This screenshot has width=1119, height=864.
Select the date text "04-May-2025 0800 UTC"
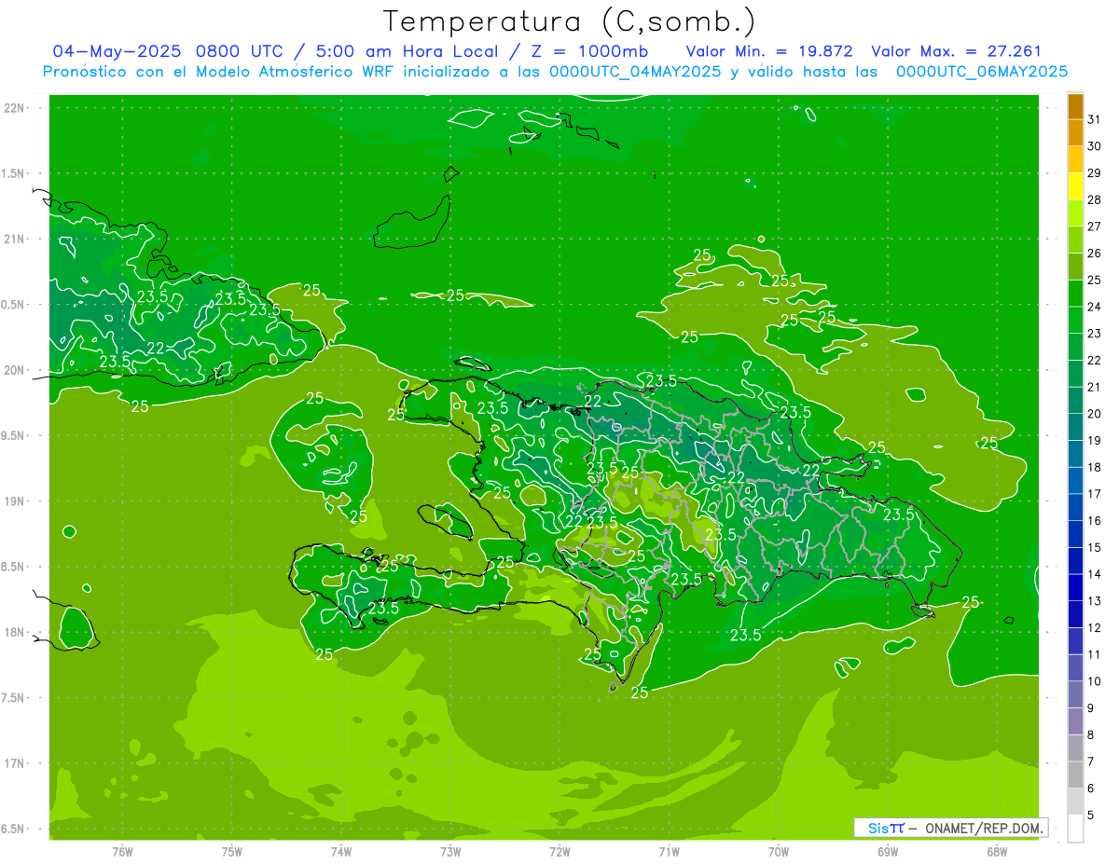168,51
